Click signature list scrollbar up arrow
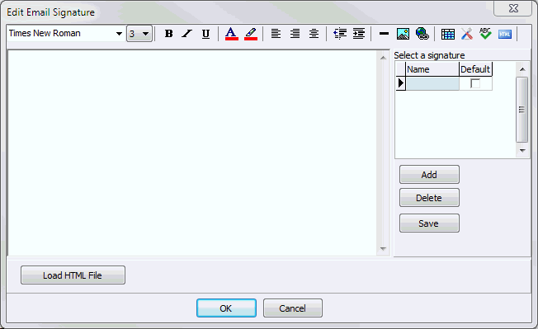Viewport: 538px width, 329px height. point(522,69)
